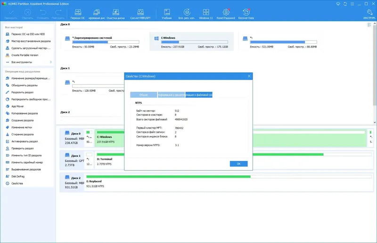Click the Перенос ОС toolbar icon

click(x=78, y=14)
